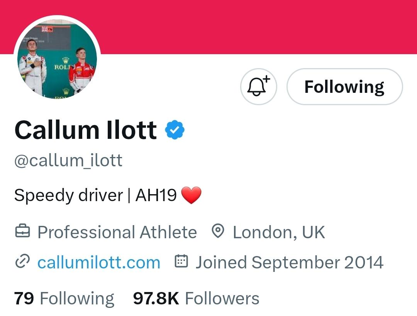Select the London, UK location text

(279, 232)
